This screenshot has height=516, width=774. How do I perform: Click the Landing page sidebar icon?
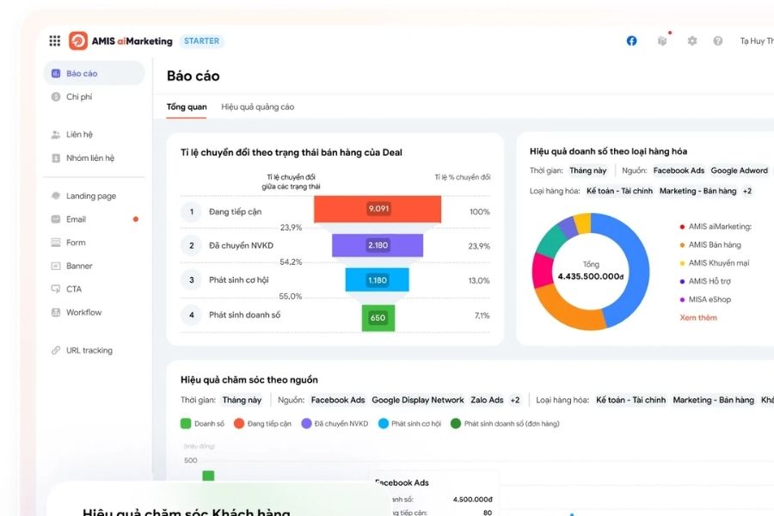(56, 196)
